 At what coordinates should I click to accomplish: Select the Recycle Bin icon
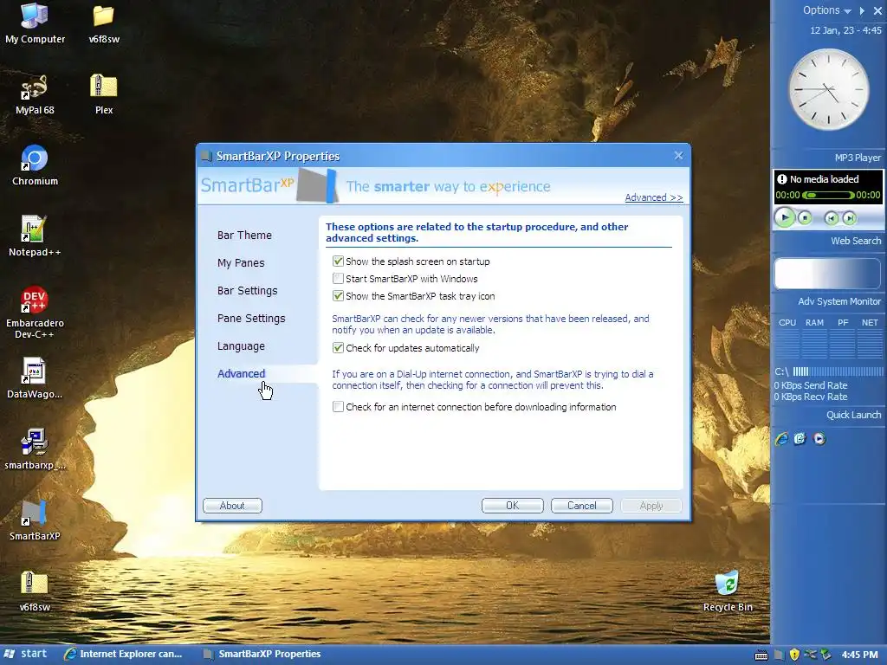728,591
